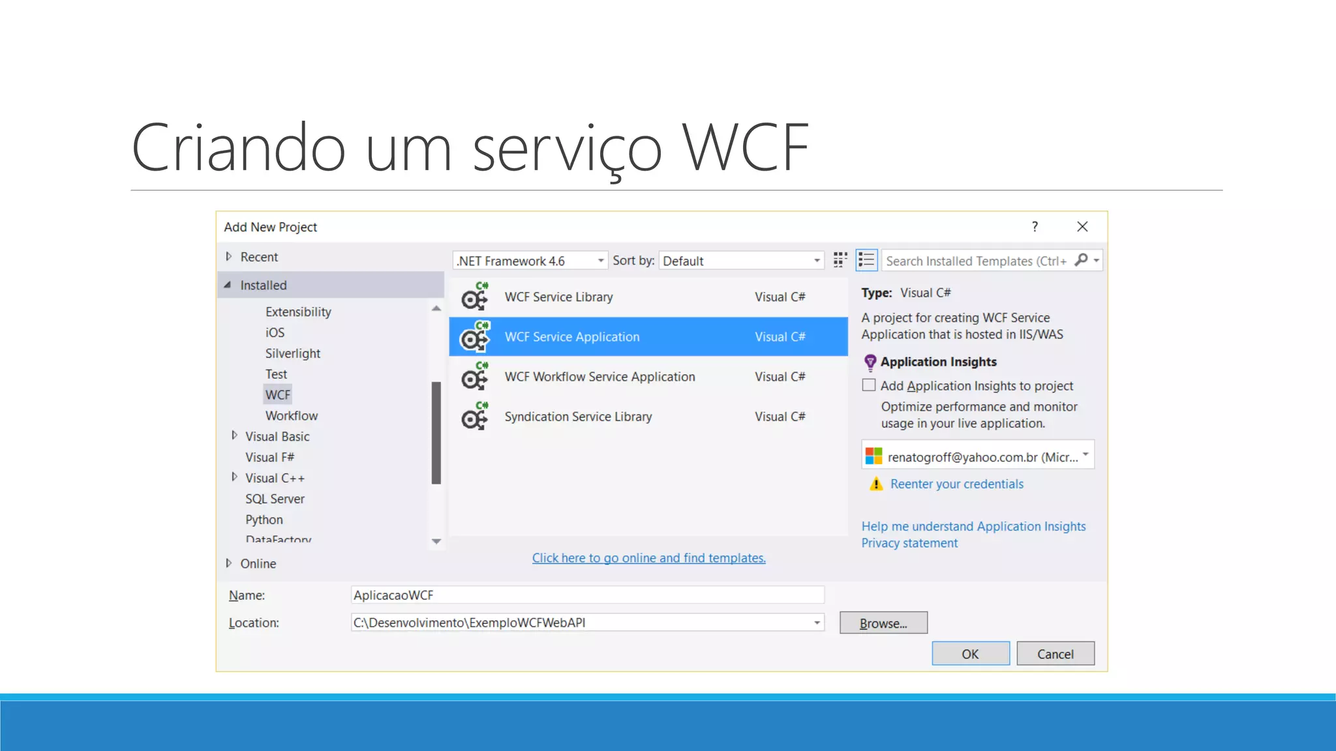Expand the Online node
1336x751 pixels.
(229, 563)
